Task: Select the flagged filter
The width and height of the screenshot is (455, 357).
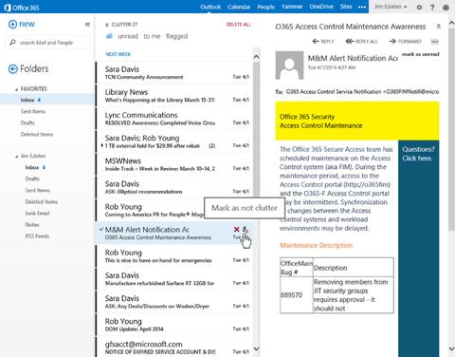Action: [176, 36]
